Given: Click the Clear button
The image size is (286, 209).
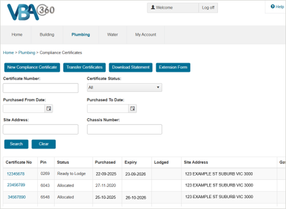Looking at the screenshot, I should tap(44, 144).
